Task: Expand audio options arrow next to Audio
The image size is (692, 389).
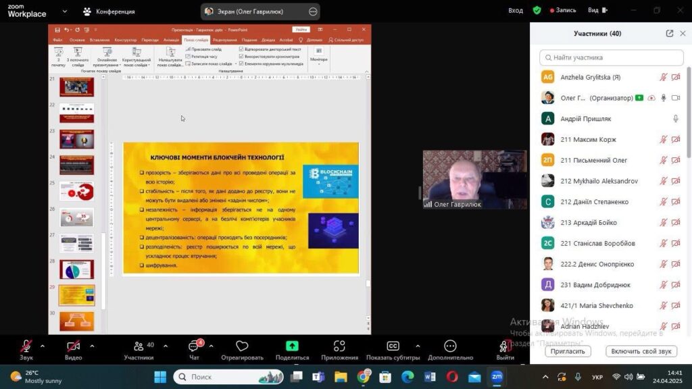Action: point(43,346)
